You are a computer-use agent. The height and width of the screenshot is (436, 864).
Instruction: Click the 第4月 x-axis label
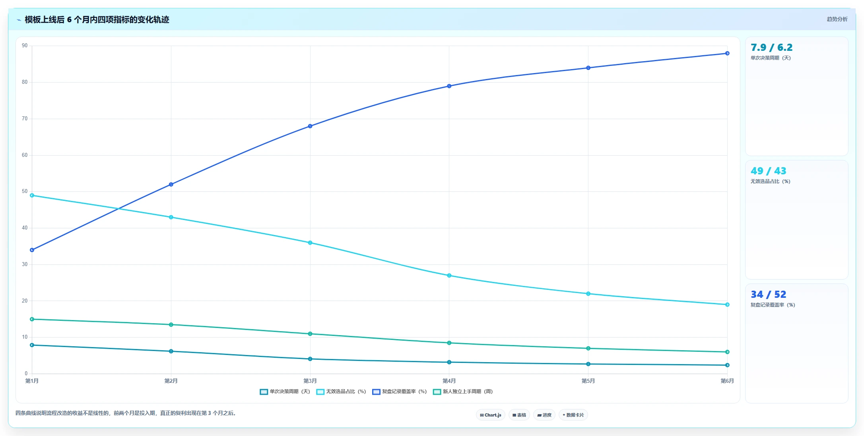449,381
